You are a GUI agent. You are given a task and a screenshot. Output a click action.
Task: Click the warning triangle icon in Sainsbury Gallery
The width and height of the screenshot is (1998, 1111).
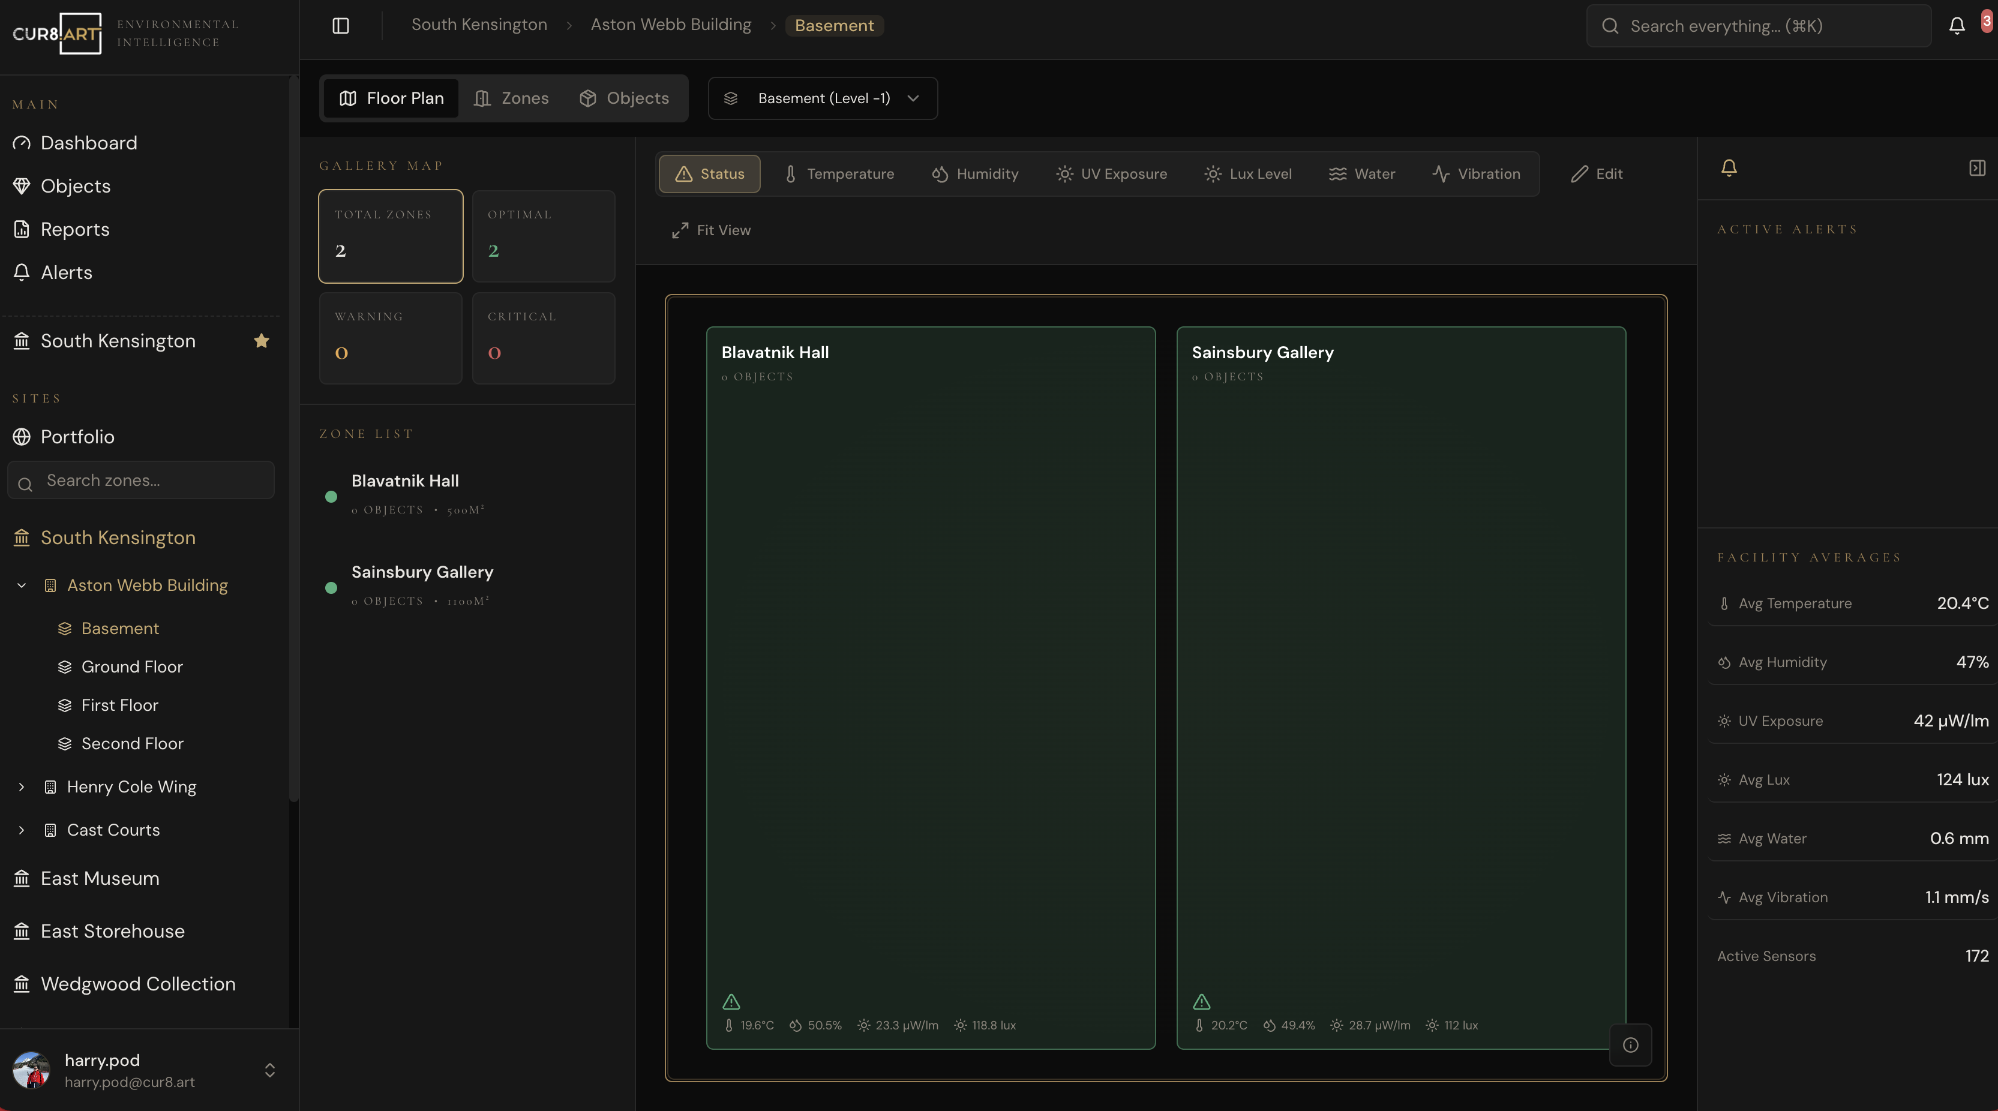(1201, 1002)
